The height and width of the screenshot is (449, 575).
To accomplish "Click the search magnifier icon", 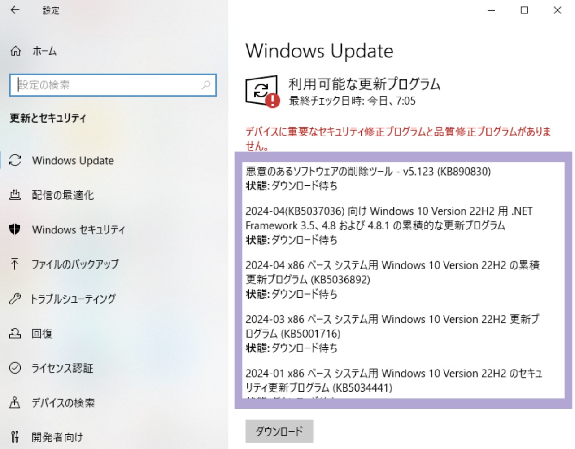I will click(206, 84).
